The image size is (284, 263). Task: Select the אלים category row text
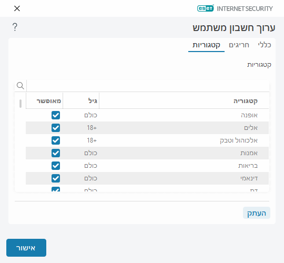[x=251, y=128]
